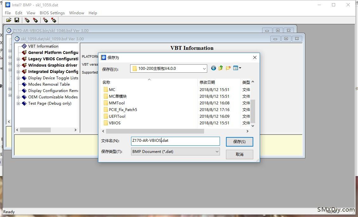Viewport: 358px width, 217px height.
Task: Select the UEFITool folder name
Action: click(x=117, y=116)
